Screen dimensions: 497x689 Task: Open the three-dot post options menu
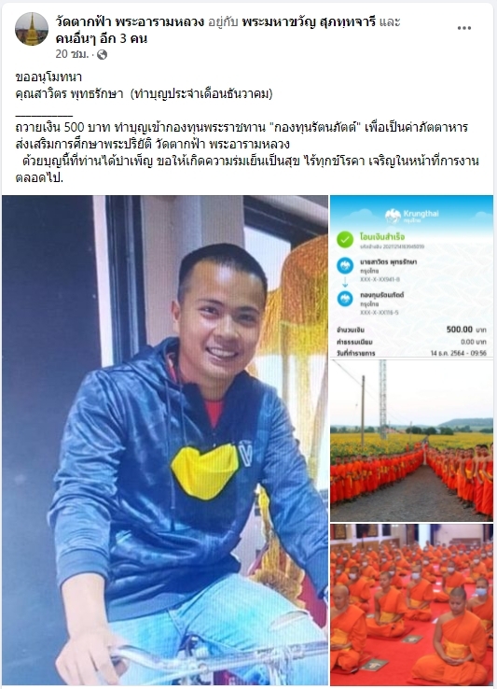click(464, 28)
